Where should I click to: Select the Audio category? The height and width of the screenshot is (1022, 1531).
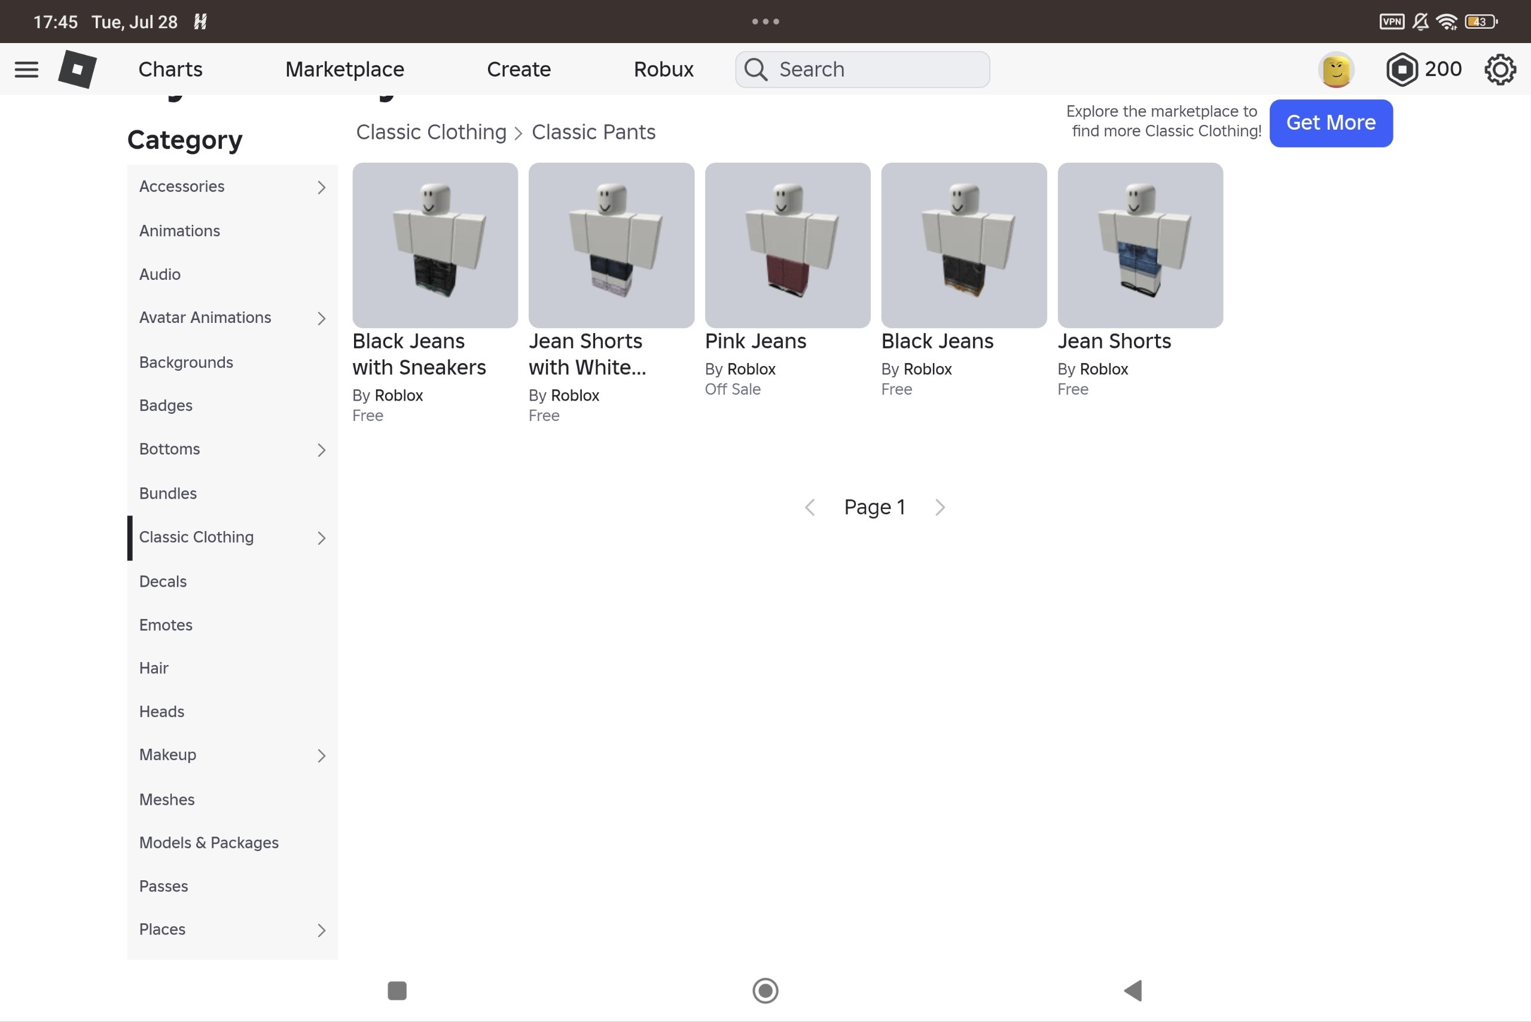pyautogui.click(x=232, y=274)
